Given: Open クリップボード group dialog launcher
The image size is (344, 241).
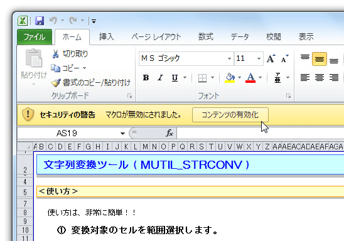Looking at the screenshot, I should tap(130, 96).
